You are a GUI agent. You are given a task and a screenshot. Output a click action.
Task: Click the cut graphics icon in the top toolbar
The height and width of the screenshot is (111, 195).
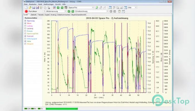point(122,8)
